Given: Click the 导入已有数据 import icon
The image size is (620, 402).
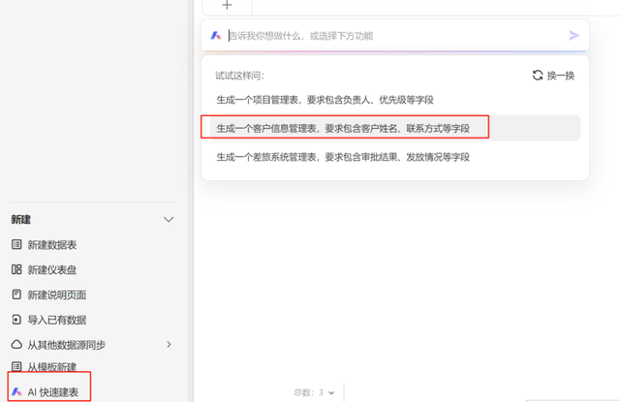Looking at the screenshot, I should click(16, 320).
